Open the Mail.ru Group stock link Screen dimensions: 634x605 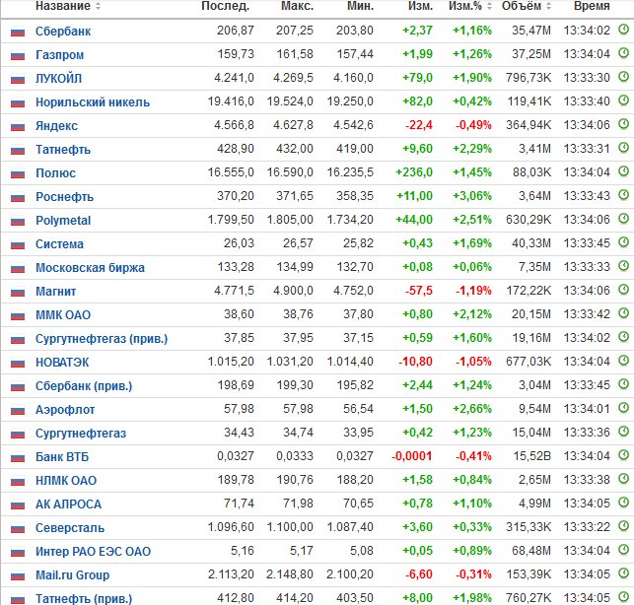pos(72,575)
